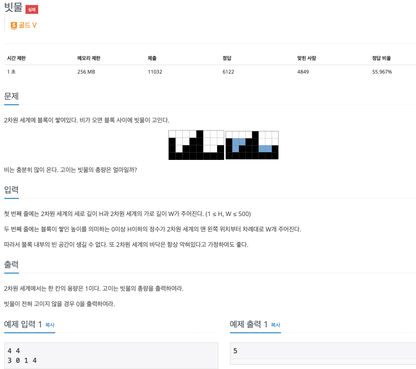The image size is (416, 369).
Task: Click the 예제 출력 1 heading
Action: tap(249, 324)
